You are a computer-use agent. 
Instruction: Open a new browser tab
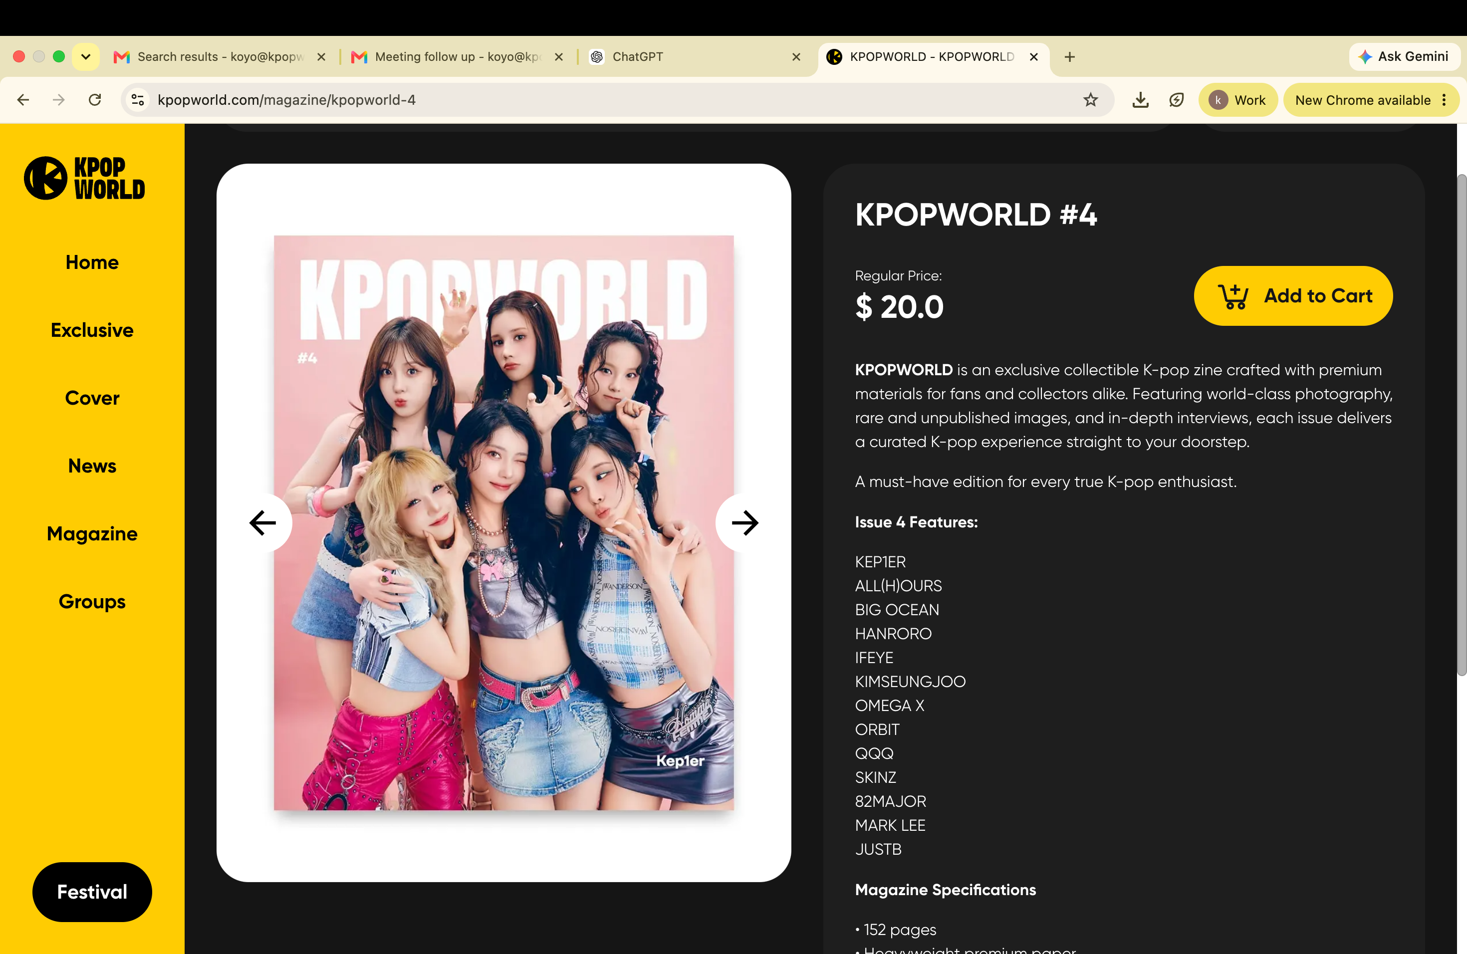click(1069, 57)
